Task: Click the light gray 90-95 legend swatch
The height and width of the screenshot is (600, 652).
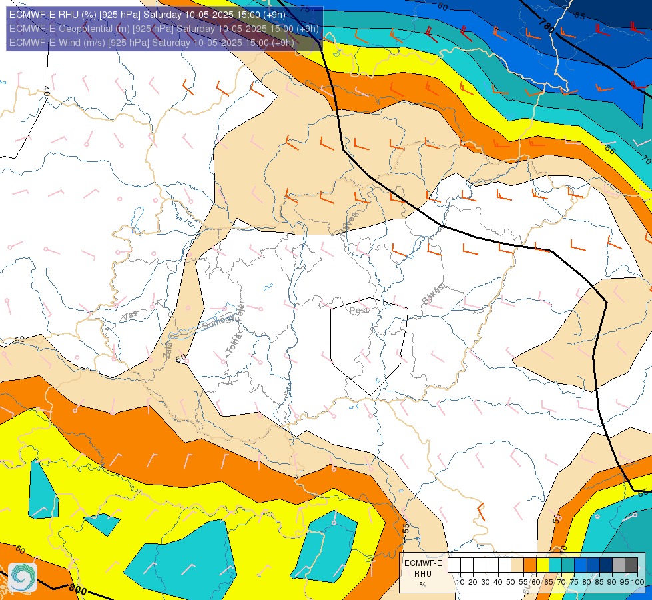Action: click(x=619, y=565)
